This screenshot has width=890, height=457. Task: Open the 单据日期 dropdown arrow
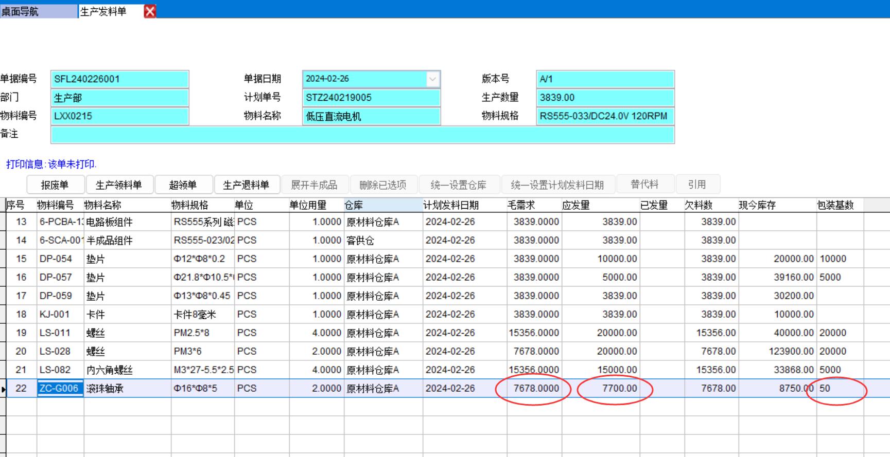tap(432, 79)
